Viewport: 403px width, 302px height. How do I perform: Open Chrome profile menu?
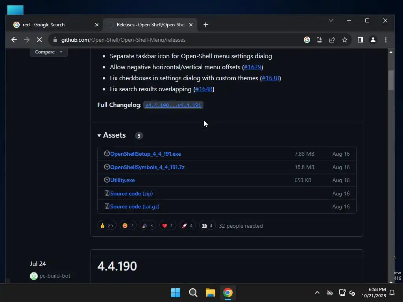pos(373,40)
